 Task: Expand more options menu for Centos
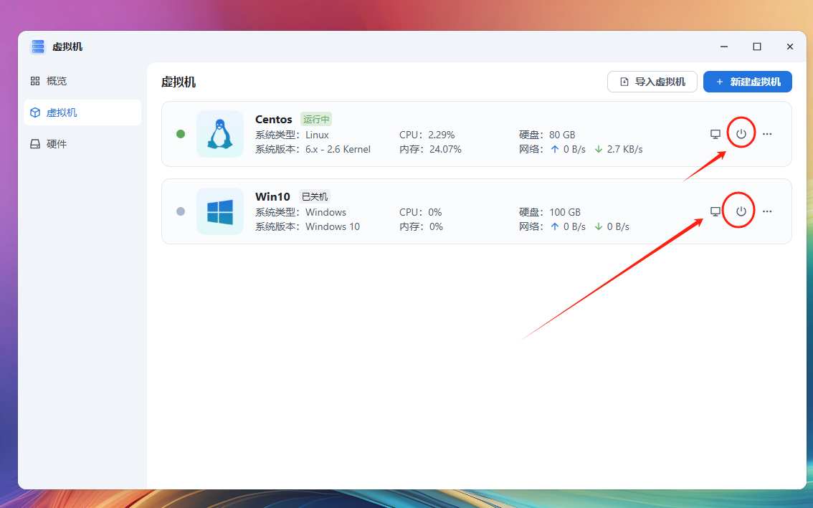[x=767, y=134]
